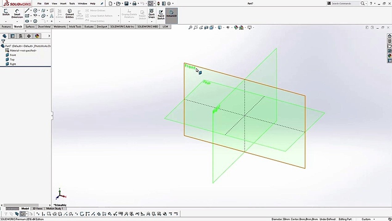Open the Tools menu
This screenshot has width=392, height=221.
point(72,3)
